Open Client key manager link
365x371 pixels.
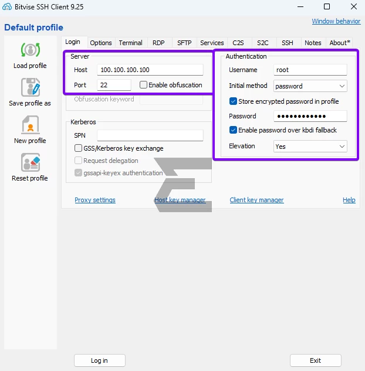click(x=256, y=200)
